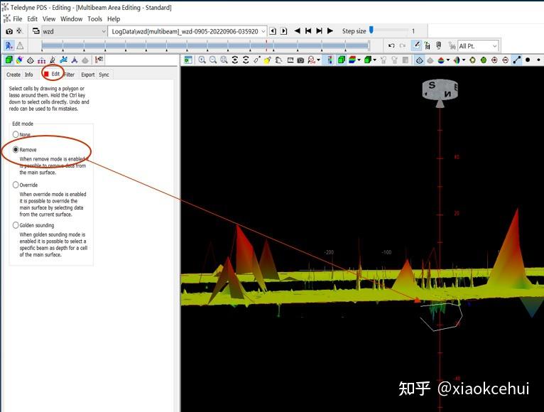The image size is (544, 412).
Task: Click the zoom in magnifier icon
Action: click(202, 60)
